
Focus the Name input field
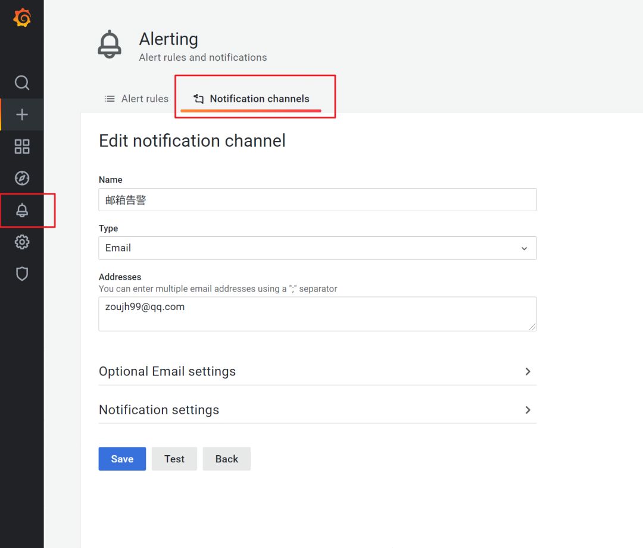click(x=317, y=200)
